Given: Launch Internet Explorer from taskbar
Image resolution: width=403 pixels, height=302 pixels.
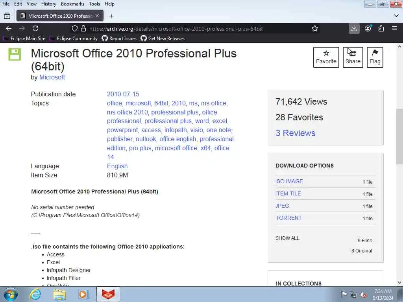Looking at the screenshot, I should coord(35,294).
